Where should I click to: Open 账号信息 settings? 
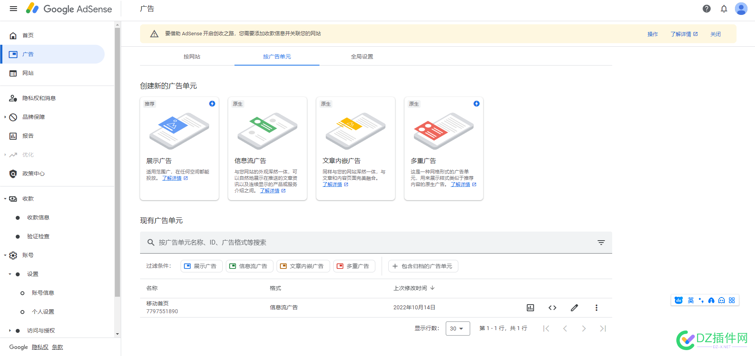(x=43, y=293)
